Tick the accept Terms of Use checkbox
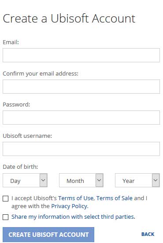Screen dimensions: 163x243 pyautogui.click(x=6, y=198)
